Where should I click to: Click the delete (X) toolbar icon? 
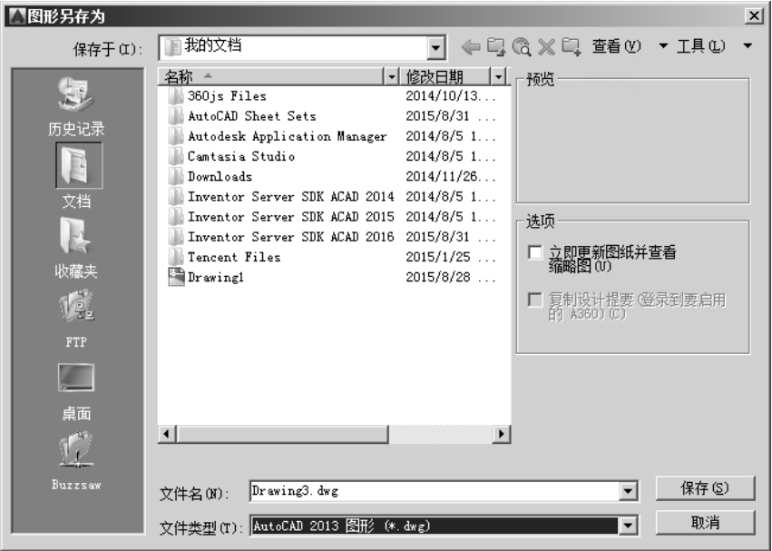[x=546, y=47]
